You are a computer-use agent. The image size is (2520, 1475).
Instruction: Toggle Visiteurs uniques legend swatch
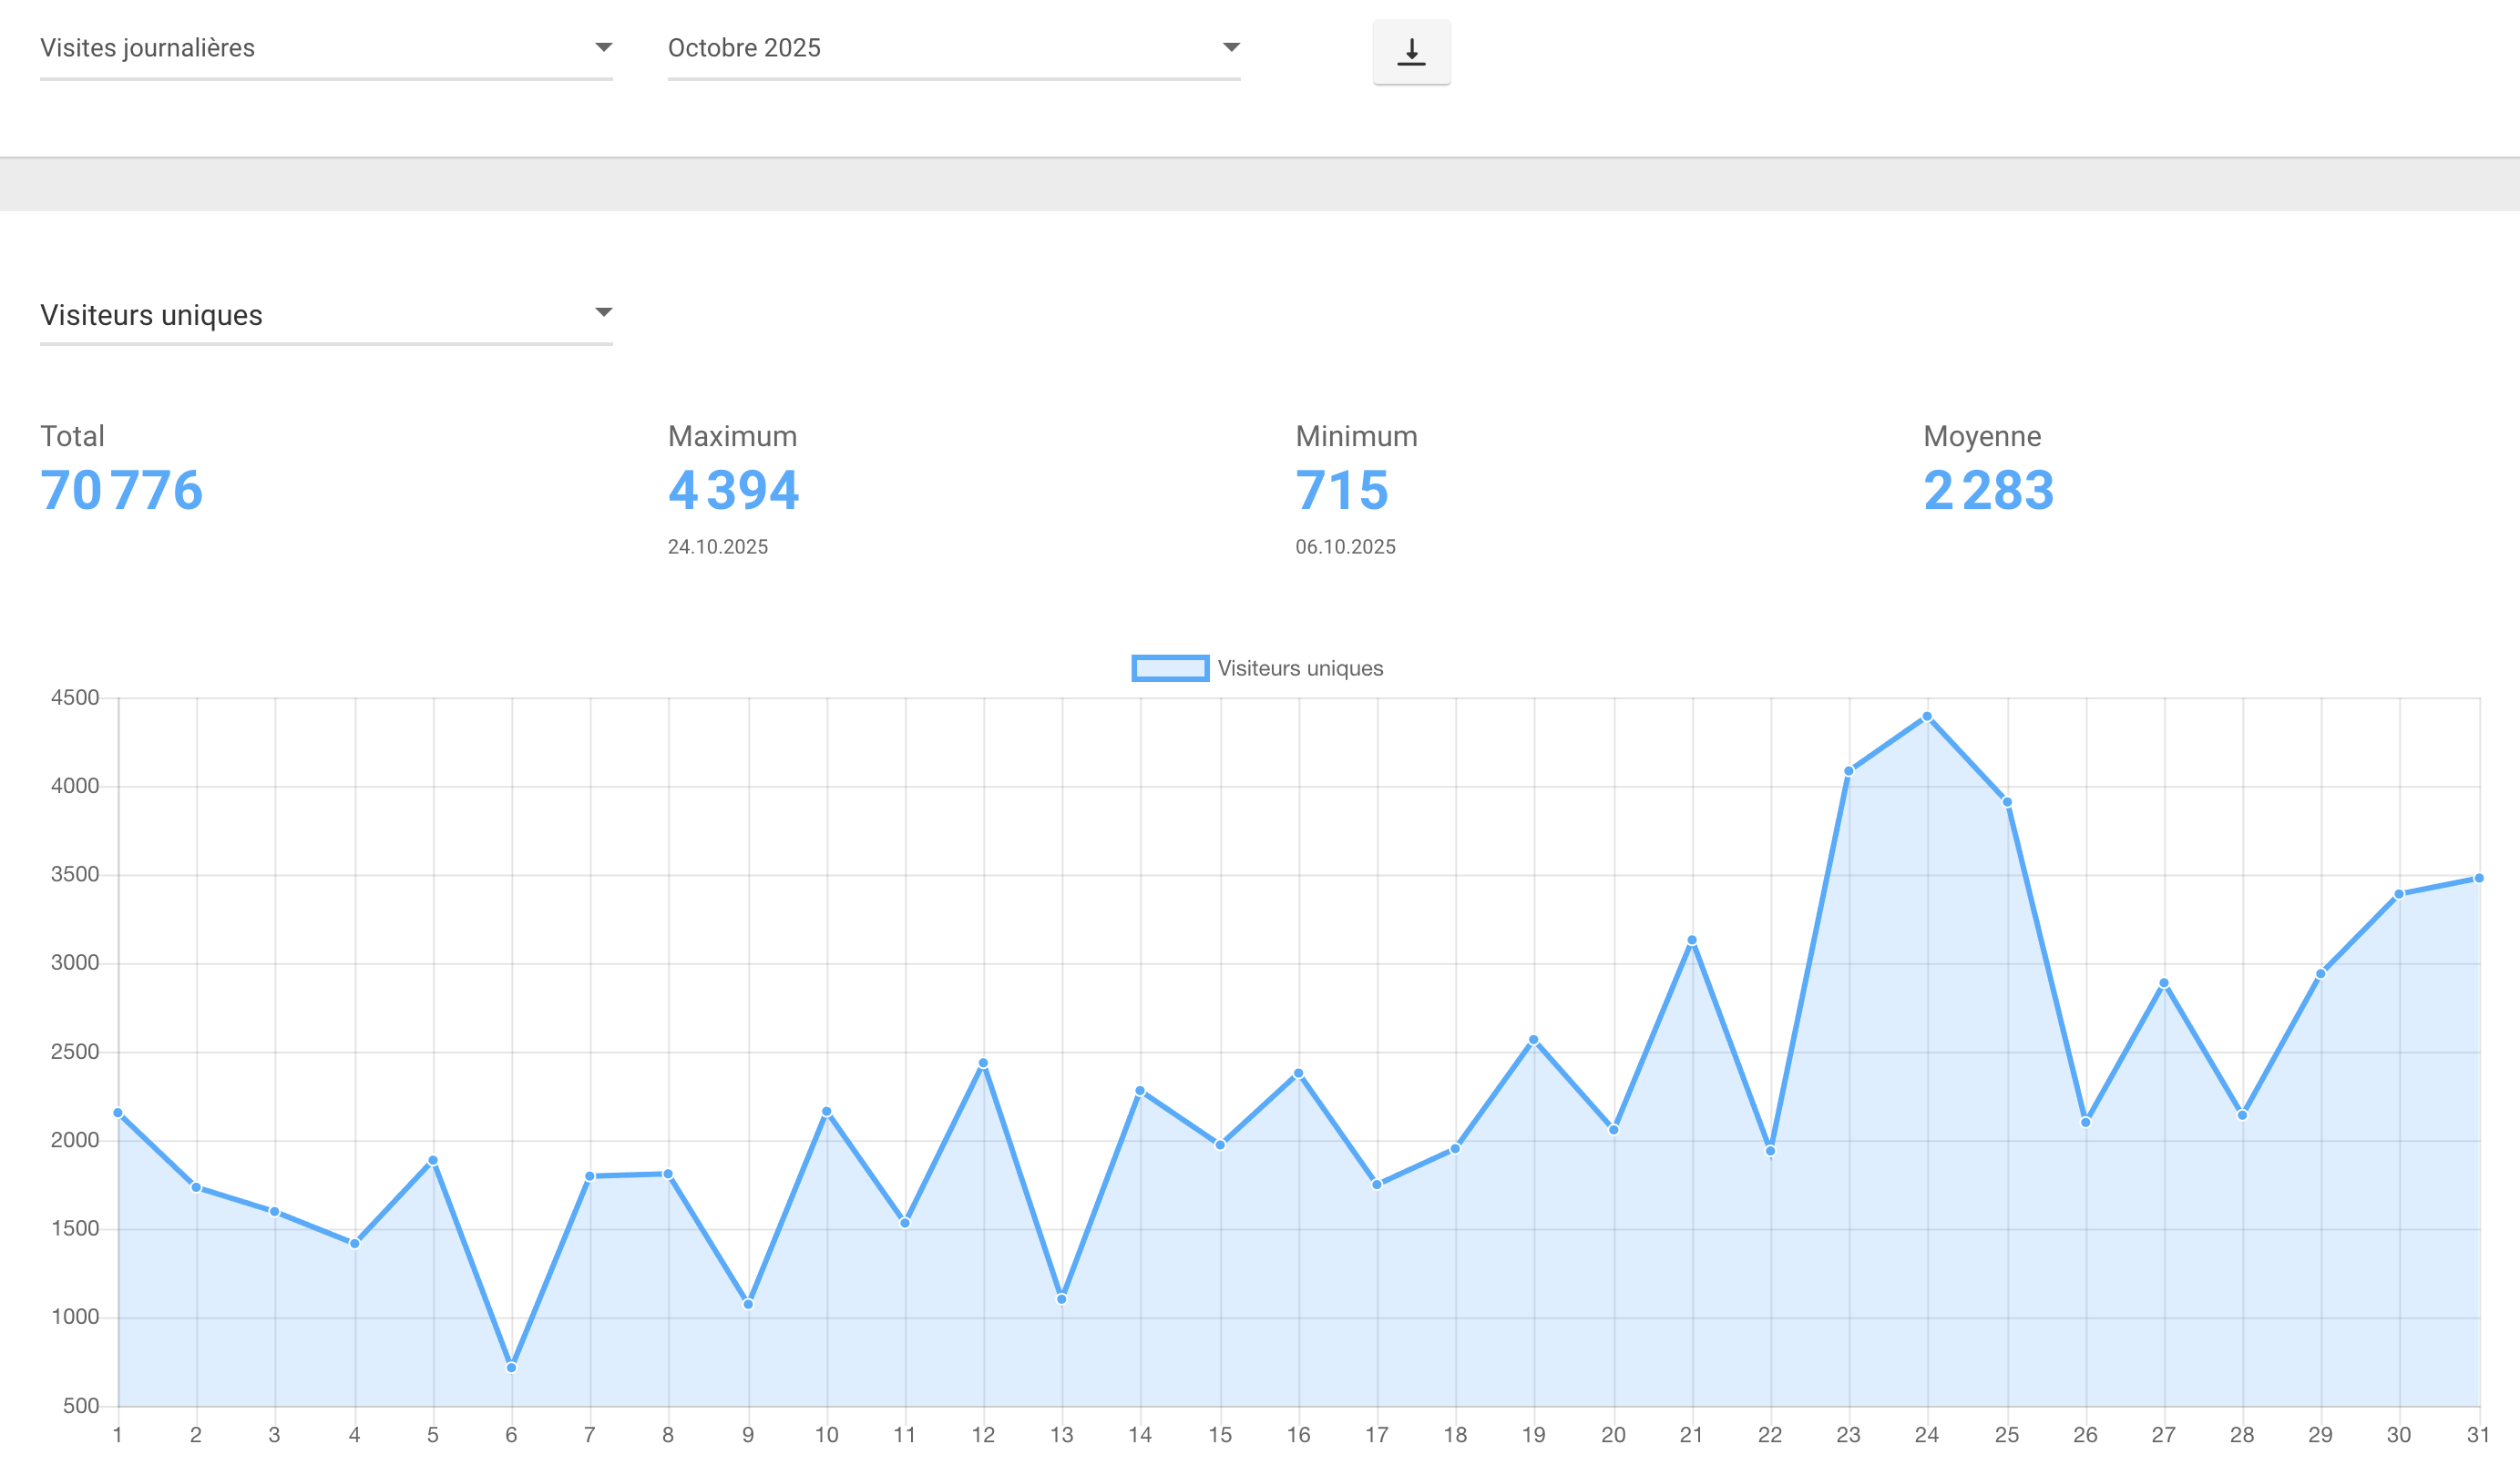point(1169,668)
